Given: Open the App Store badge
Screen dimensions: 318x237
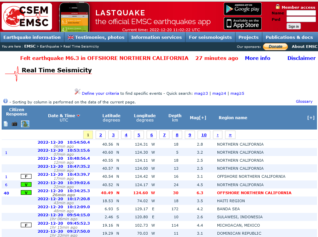Looking at the screenshot, I should click(x=243, y=23).
